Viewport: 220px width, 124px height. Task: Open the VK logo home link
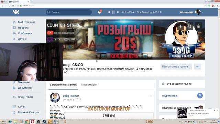point(16,12)
